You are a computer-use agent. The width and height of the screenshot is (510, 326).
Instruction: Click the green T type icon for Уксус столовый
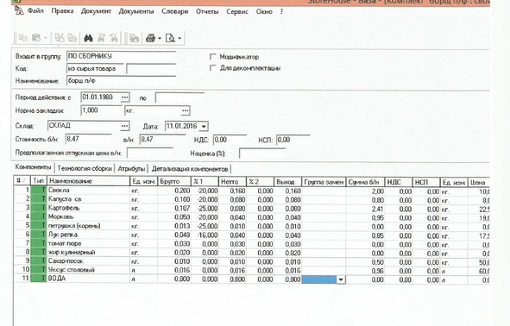click(x=39, y=269)
